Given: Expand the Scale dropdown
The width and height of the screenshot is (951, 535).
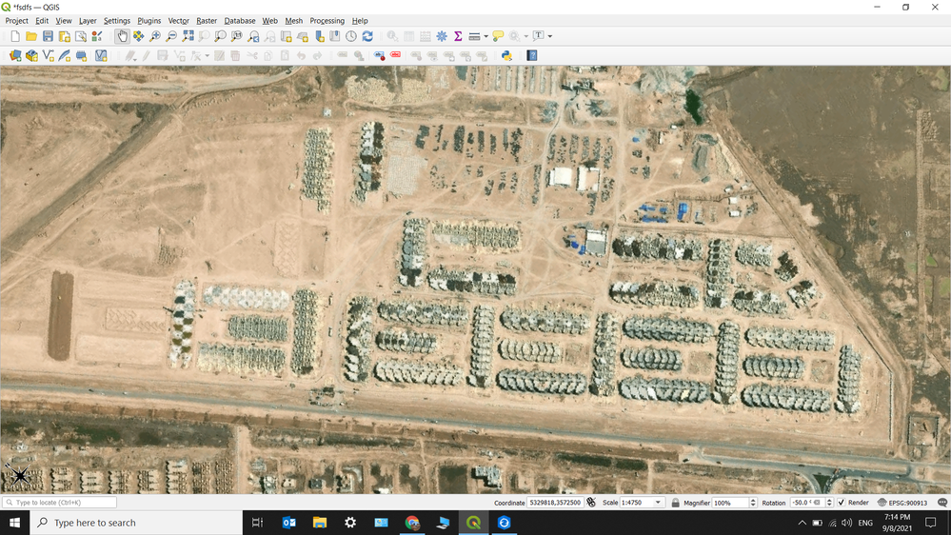Looking at the screenshot, I should tap(658, 503).
